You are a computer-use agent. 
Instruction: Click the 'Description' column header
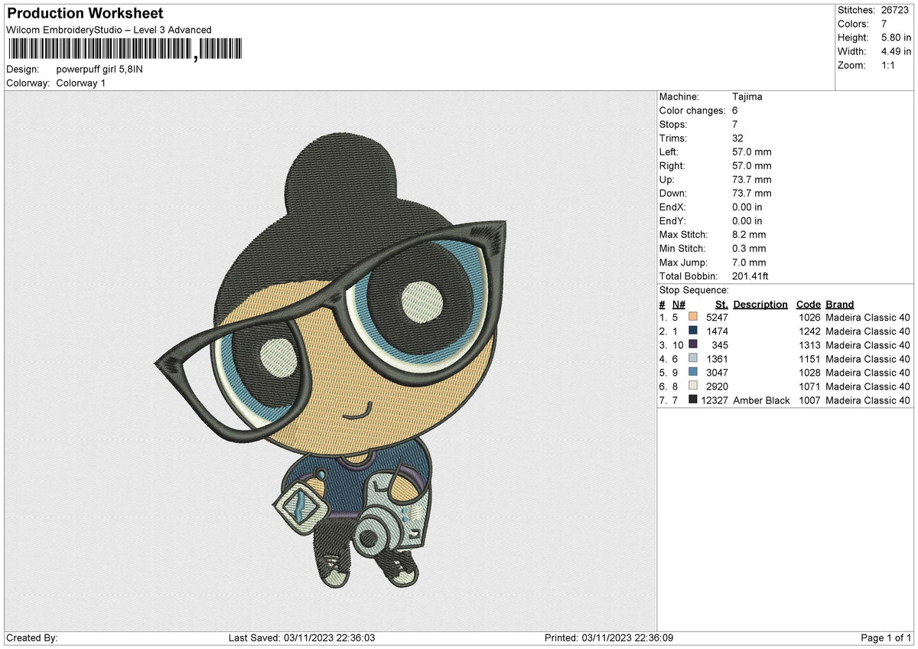760,304
